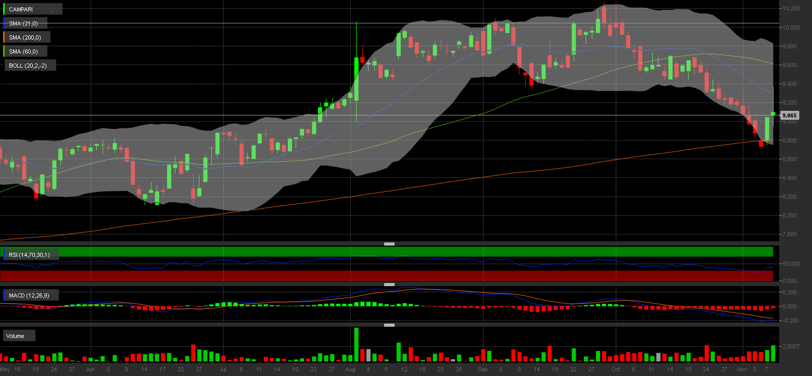Click the 0.200 MACD axis label
This screenshot has height=376, width=812.
tap(791, 292)
